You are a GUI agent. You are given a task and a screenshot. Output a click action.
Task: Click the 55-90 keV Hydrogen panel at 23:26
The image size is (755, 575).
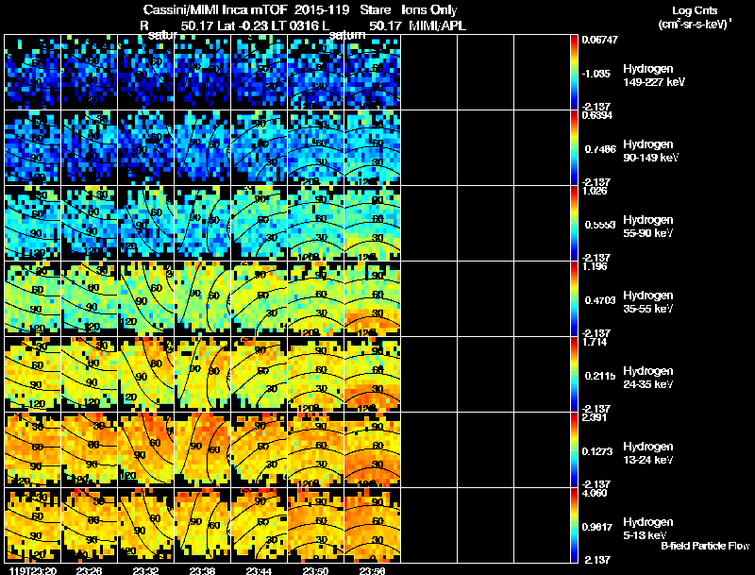pos(89,224)
